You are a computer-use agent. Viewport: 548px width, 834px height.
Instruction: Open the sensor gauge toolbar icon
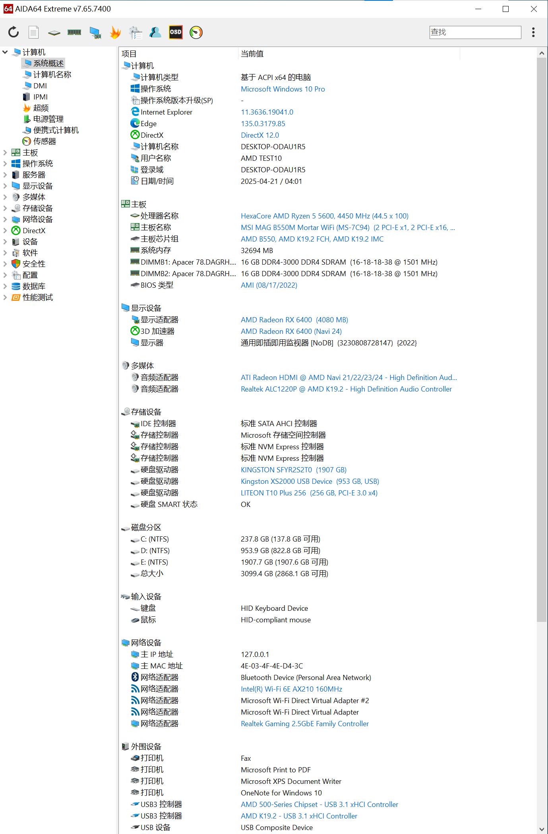tap(196, 32)
